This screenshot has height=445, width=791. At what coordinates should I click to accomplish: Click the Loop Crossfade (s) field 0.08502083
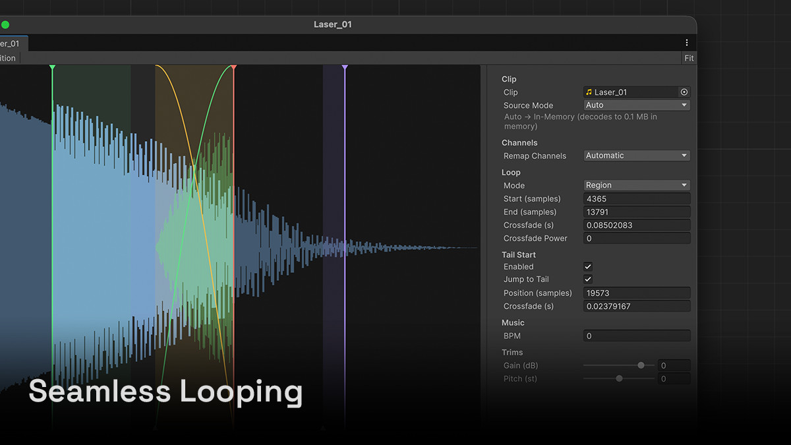coord(637,225)
